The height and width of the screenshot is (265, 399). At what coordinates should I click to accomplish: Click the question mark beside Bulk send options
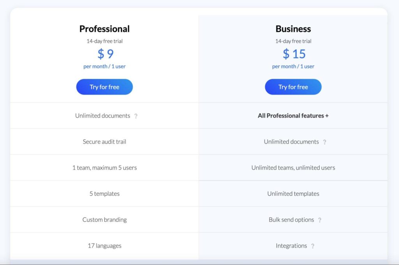pyautogui.click(x=320, y=220)
